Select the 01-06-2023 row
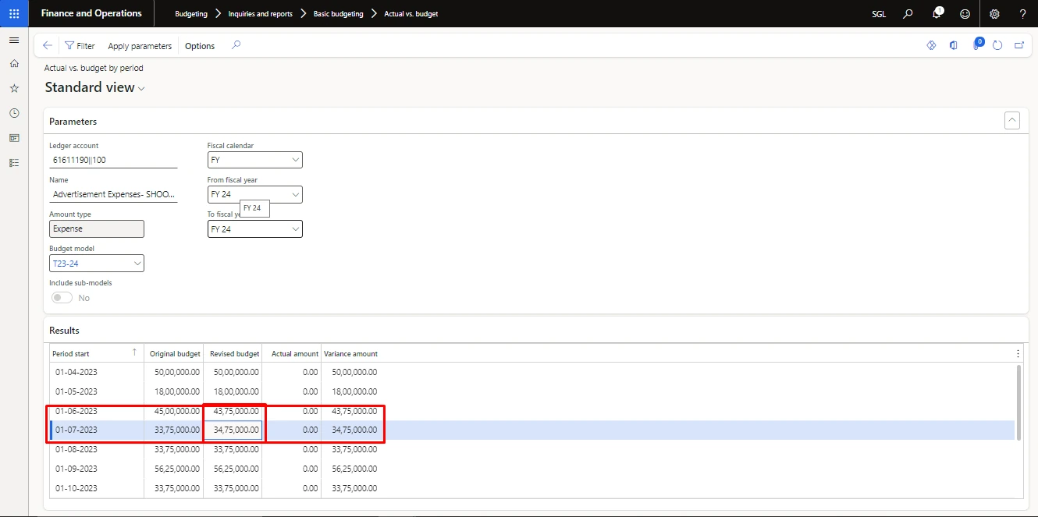 531,411
